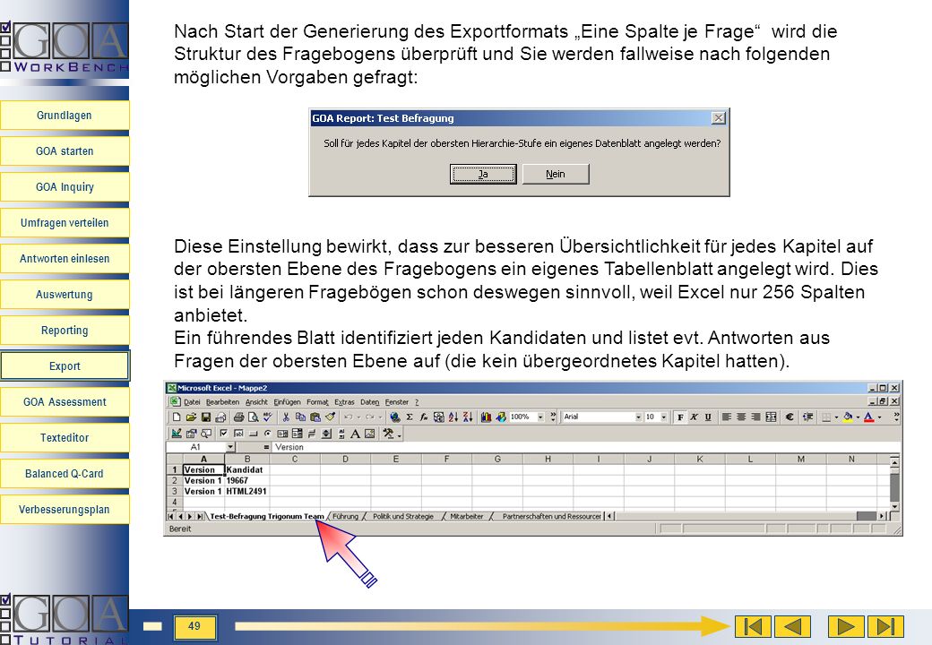Open Print Preview with the magnifier page icon
The height and width of the screenshot is (645, 932).
click(x=254, y=417)
